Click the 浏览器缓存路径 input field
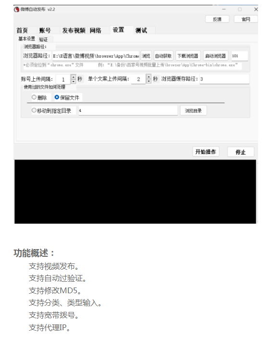The width and height of the screenshot is (272, 347). [x=224, y=79]
